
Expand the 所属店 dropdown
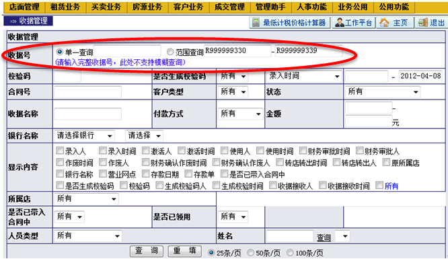pos(86,198)
